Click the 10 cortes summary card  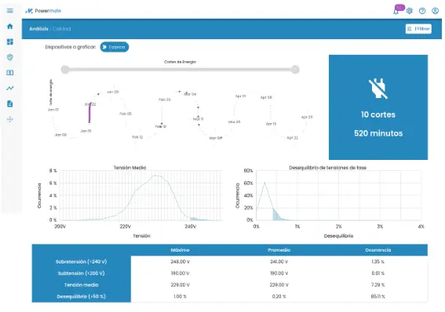point(378,107)
